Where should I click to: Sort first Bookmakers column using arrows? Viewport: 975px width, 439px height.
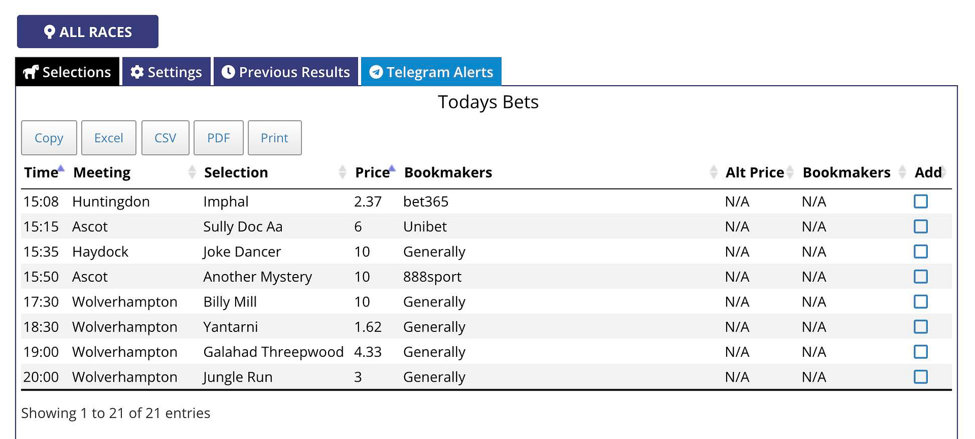[713, 172]
